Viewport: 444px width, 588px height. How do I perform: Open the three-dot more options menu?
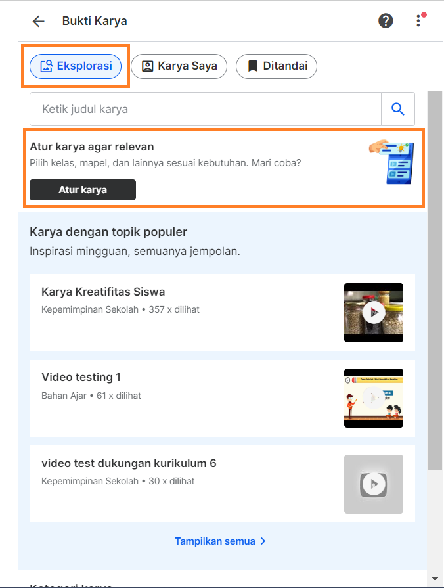418,21
